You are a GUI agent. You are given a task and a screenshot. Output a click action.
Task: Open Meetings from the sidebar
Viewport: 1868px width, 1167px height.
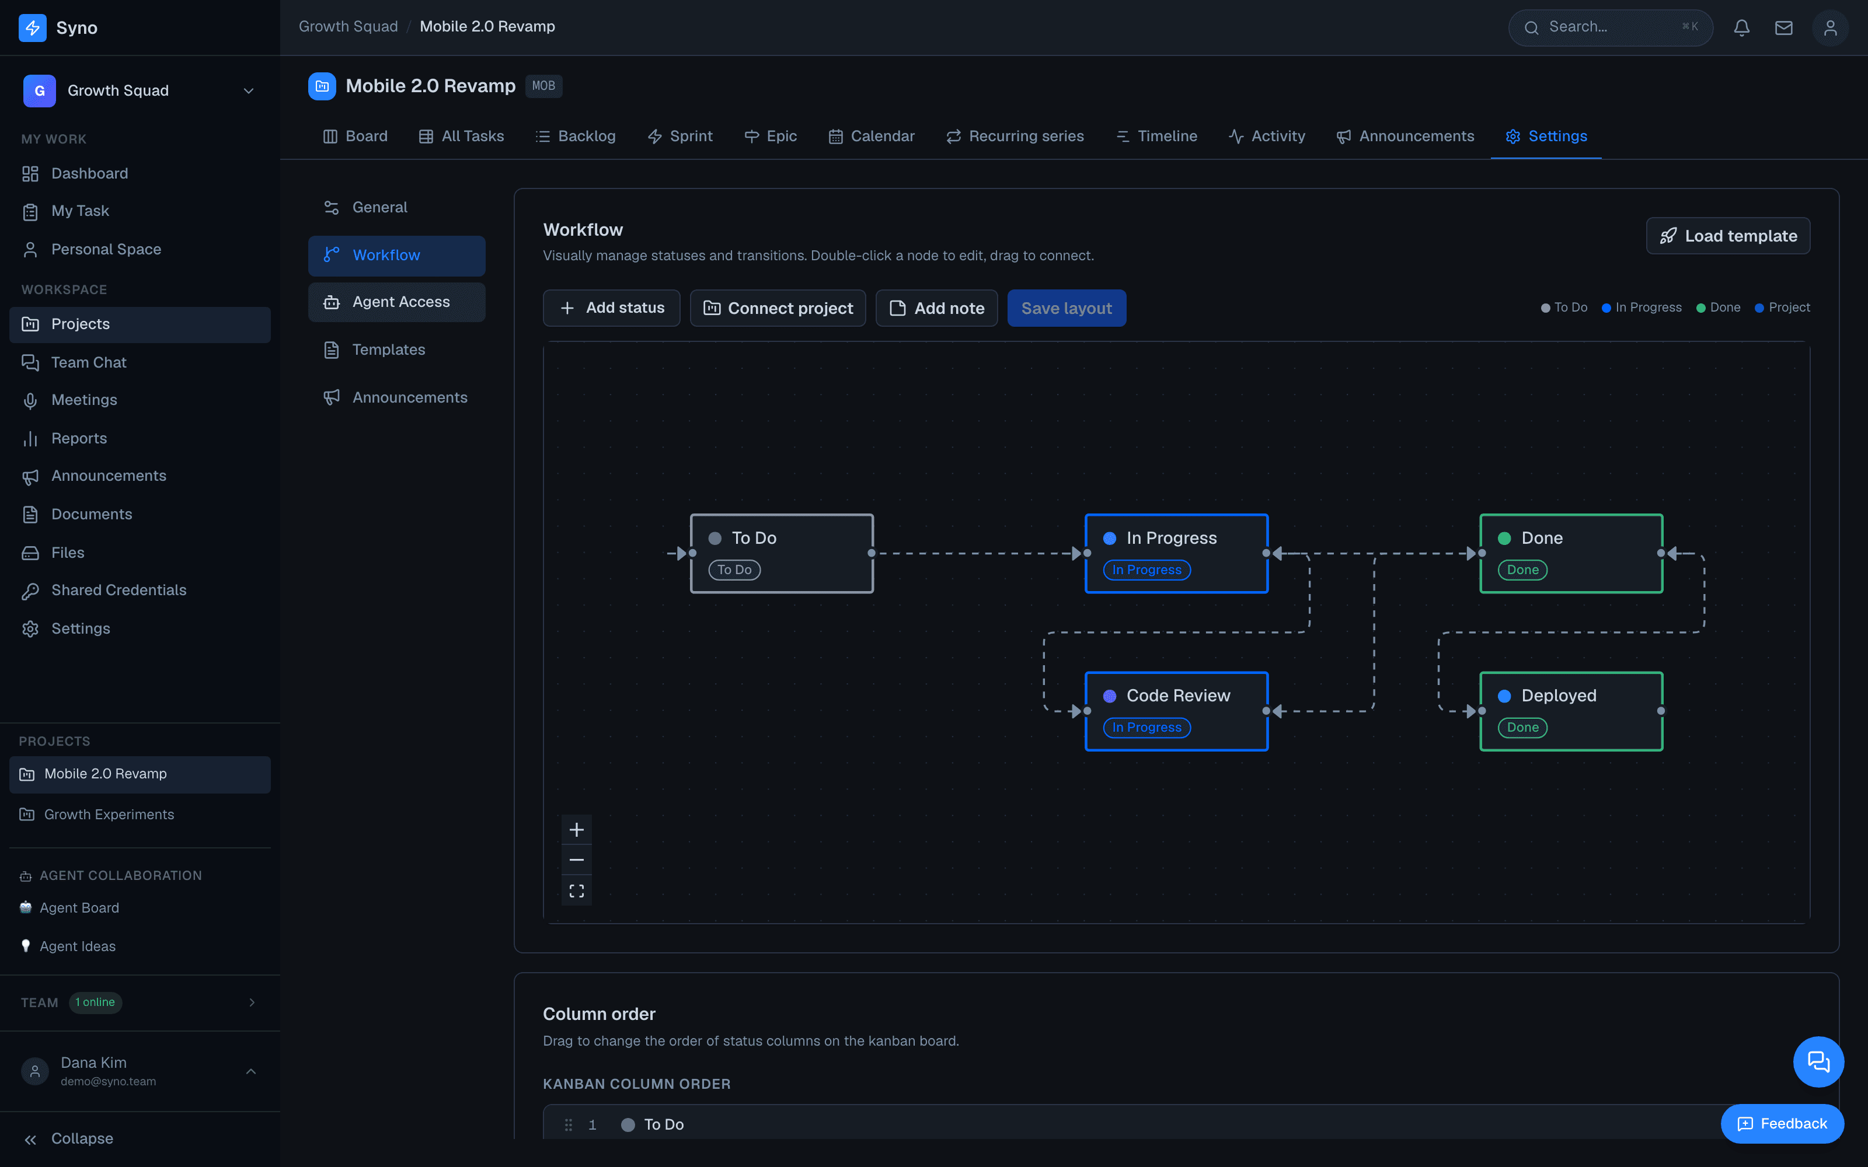click(140, 400)
